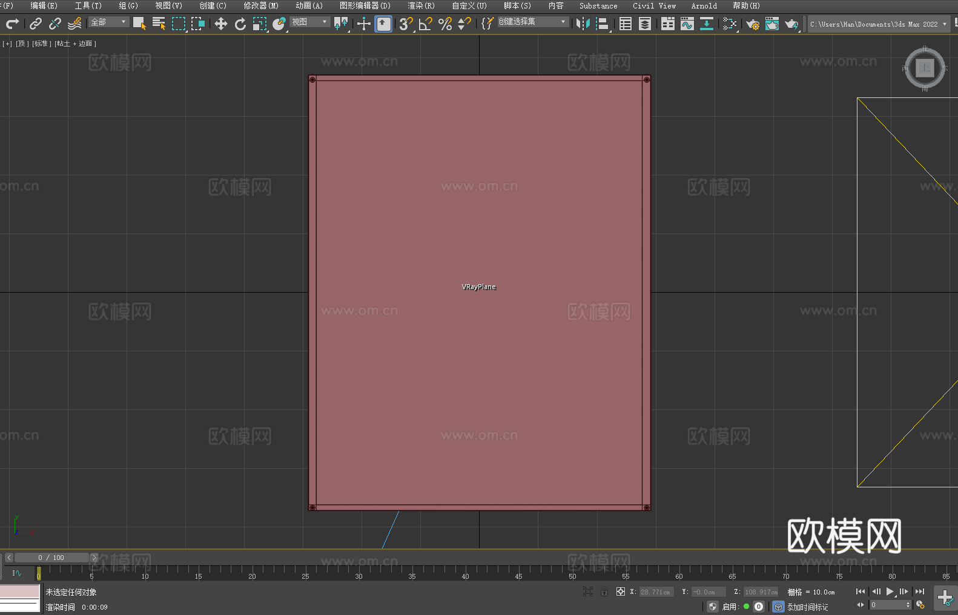Open Material Editor icon
The height and width of the screenshot is (615, 958).
pos(730,24)
